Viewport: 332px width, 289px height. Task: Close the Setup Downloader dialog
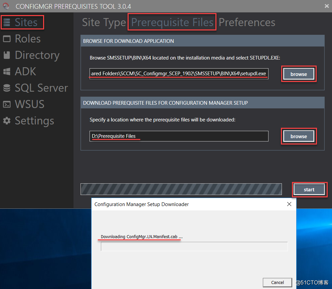click(289, 204)
